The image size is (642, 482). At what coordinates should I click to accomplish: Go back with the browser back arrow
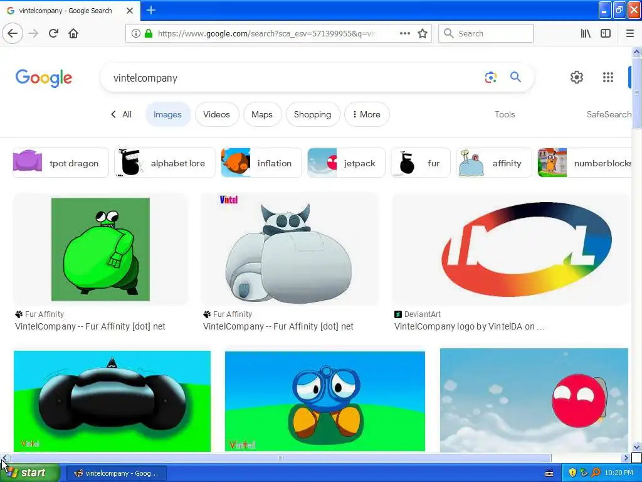pos(13,33)
